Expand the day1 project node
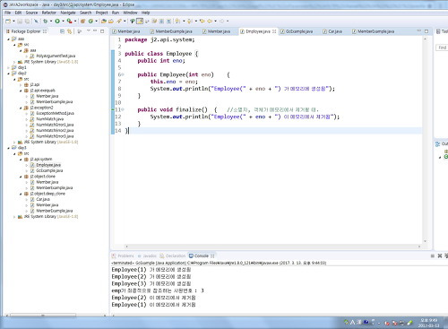Screen dimensions: 448x329 [x=8, y=67]
